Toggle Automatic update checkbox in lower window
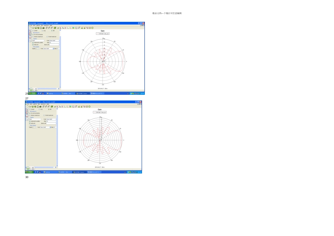This screenshot has width=334, height=236. point(30,121)
